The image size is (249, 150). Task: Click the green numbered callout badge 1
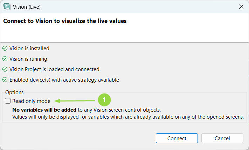pos(104,100)
